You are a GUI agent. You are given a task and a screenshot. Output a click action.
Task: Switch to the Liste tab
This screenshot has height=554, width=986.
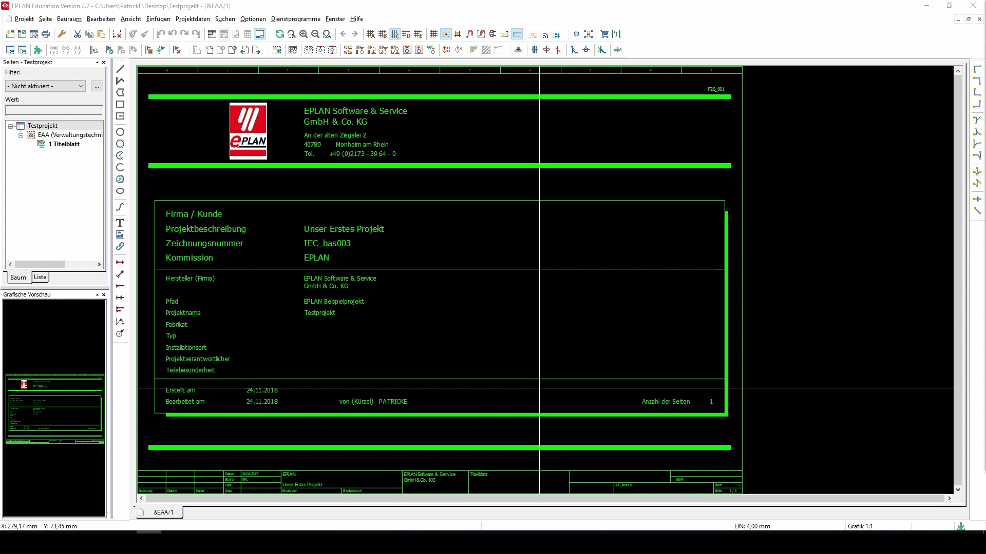pos(40,277)
